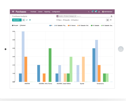Switch to pivot table view icon

point(111,20)
